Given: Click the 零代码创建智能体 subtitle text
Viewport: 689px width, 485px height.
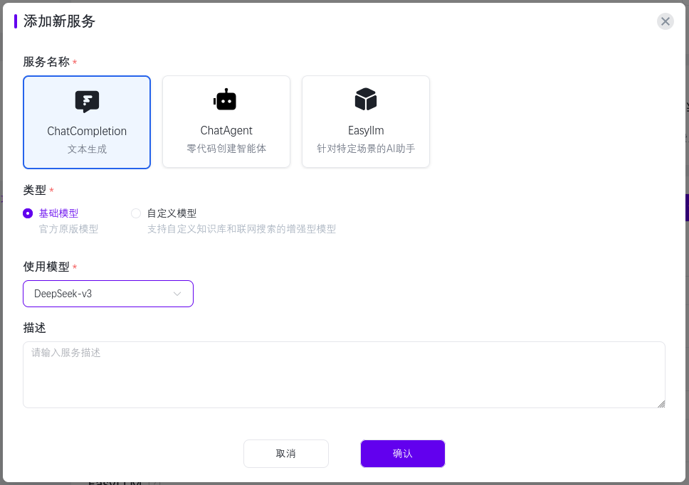Looking at the screenshot, I should 226,149.
